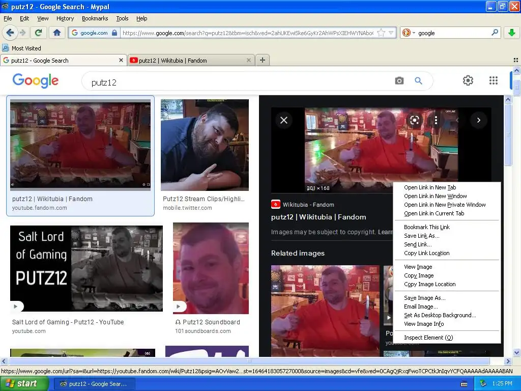521x391 pixels.
Task: Open the putz12 | Wikitubia | Fandom preview title link
Action: [319, 217]
